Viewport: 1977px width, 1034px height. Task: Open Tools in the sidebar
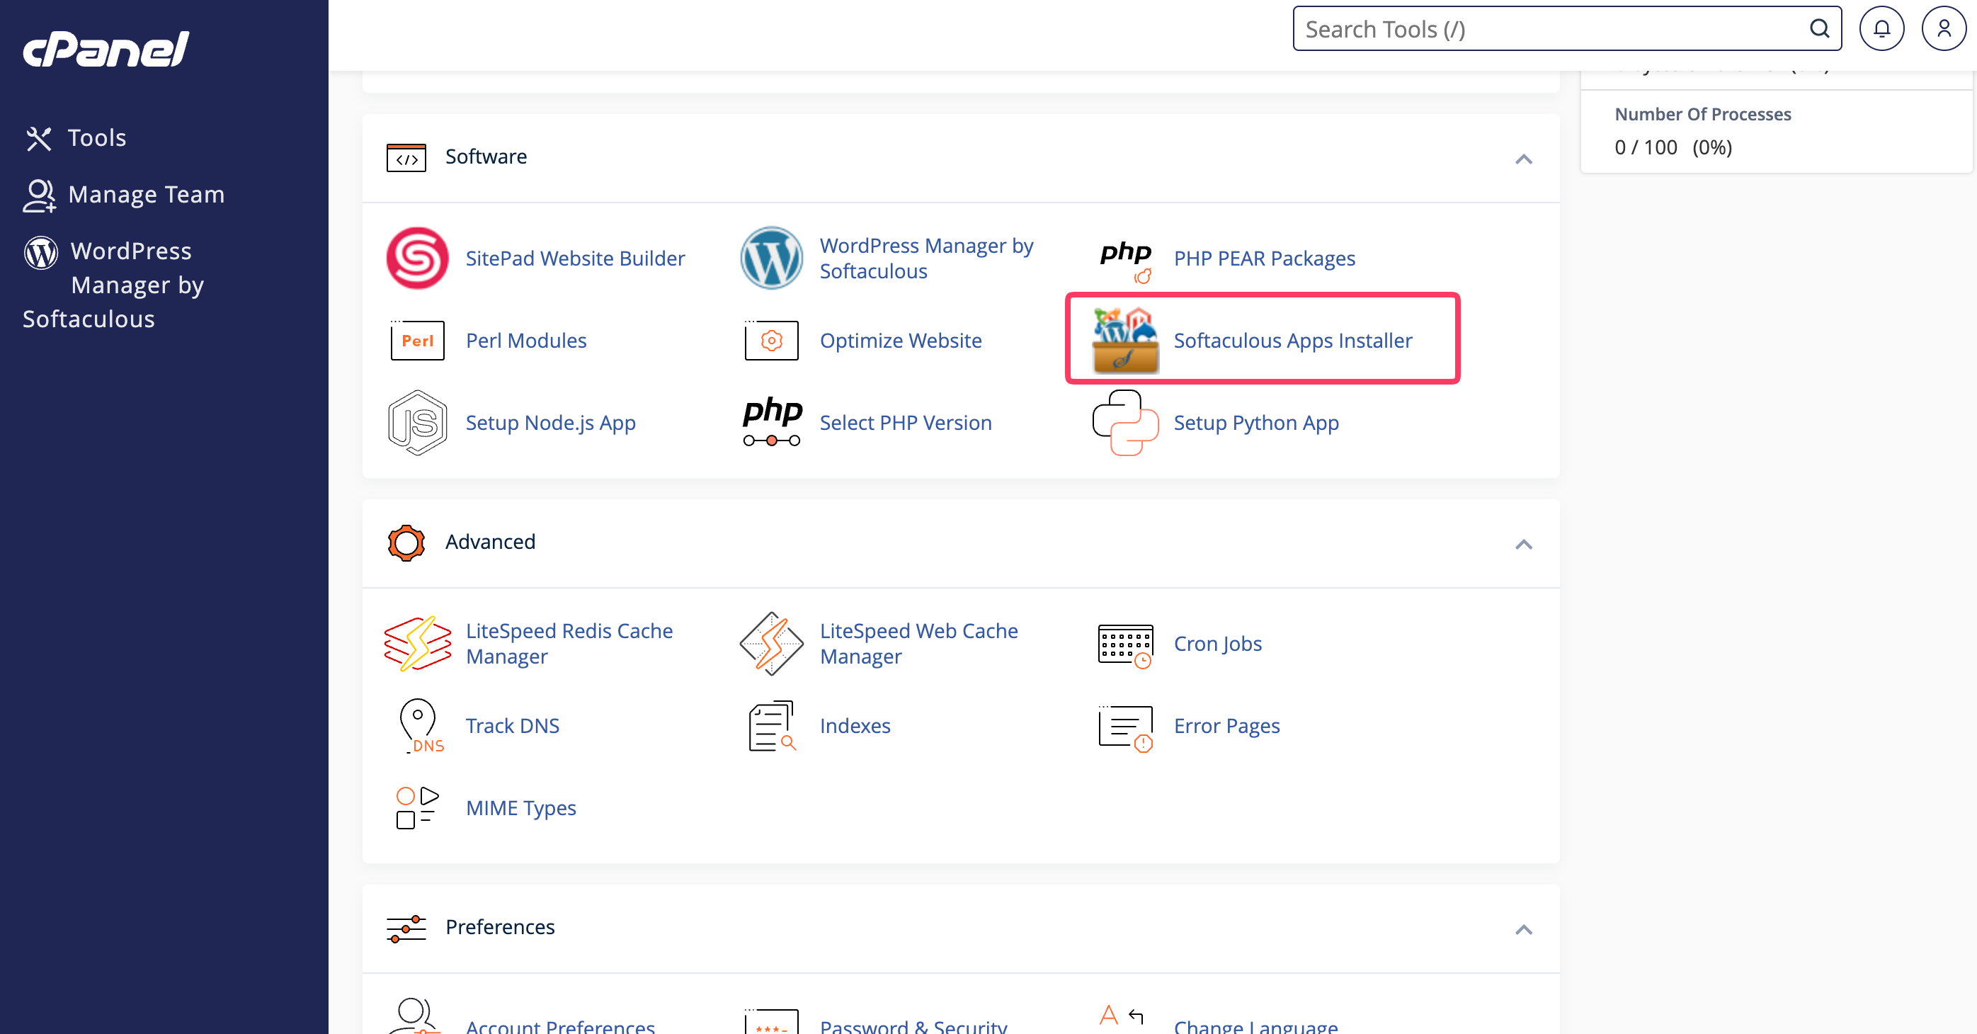pyautogui.click(x=75, y=138)
